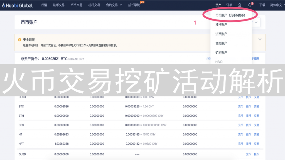
Task: Click 充币 in the ETH row
Action: tap(241, 116)
